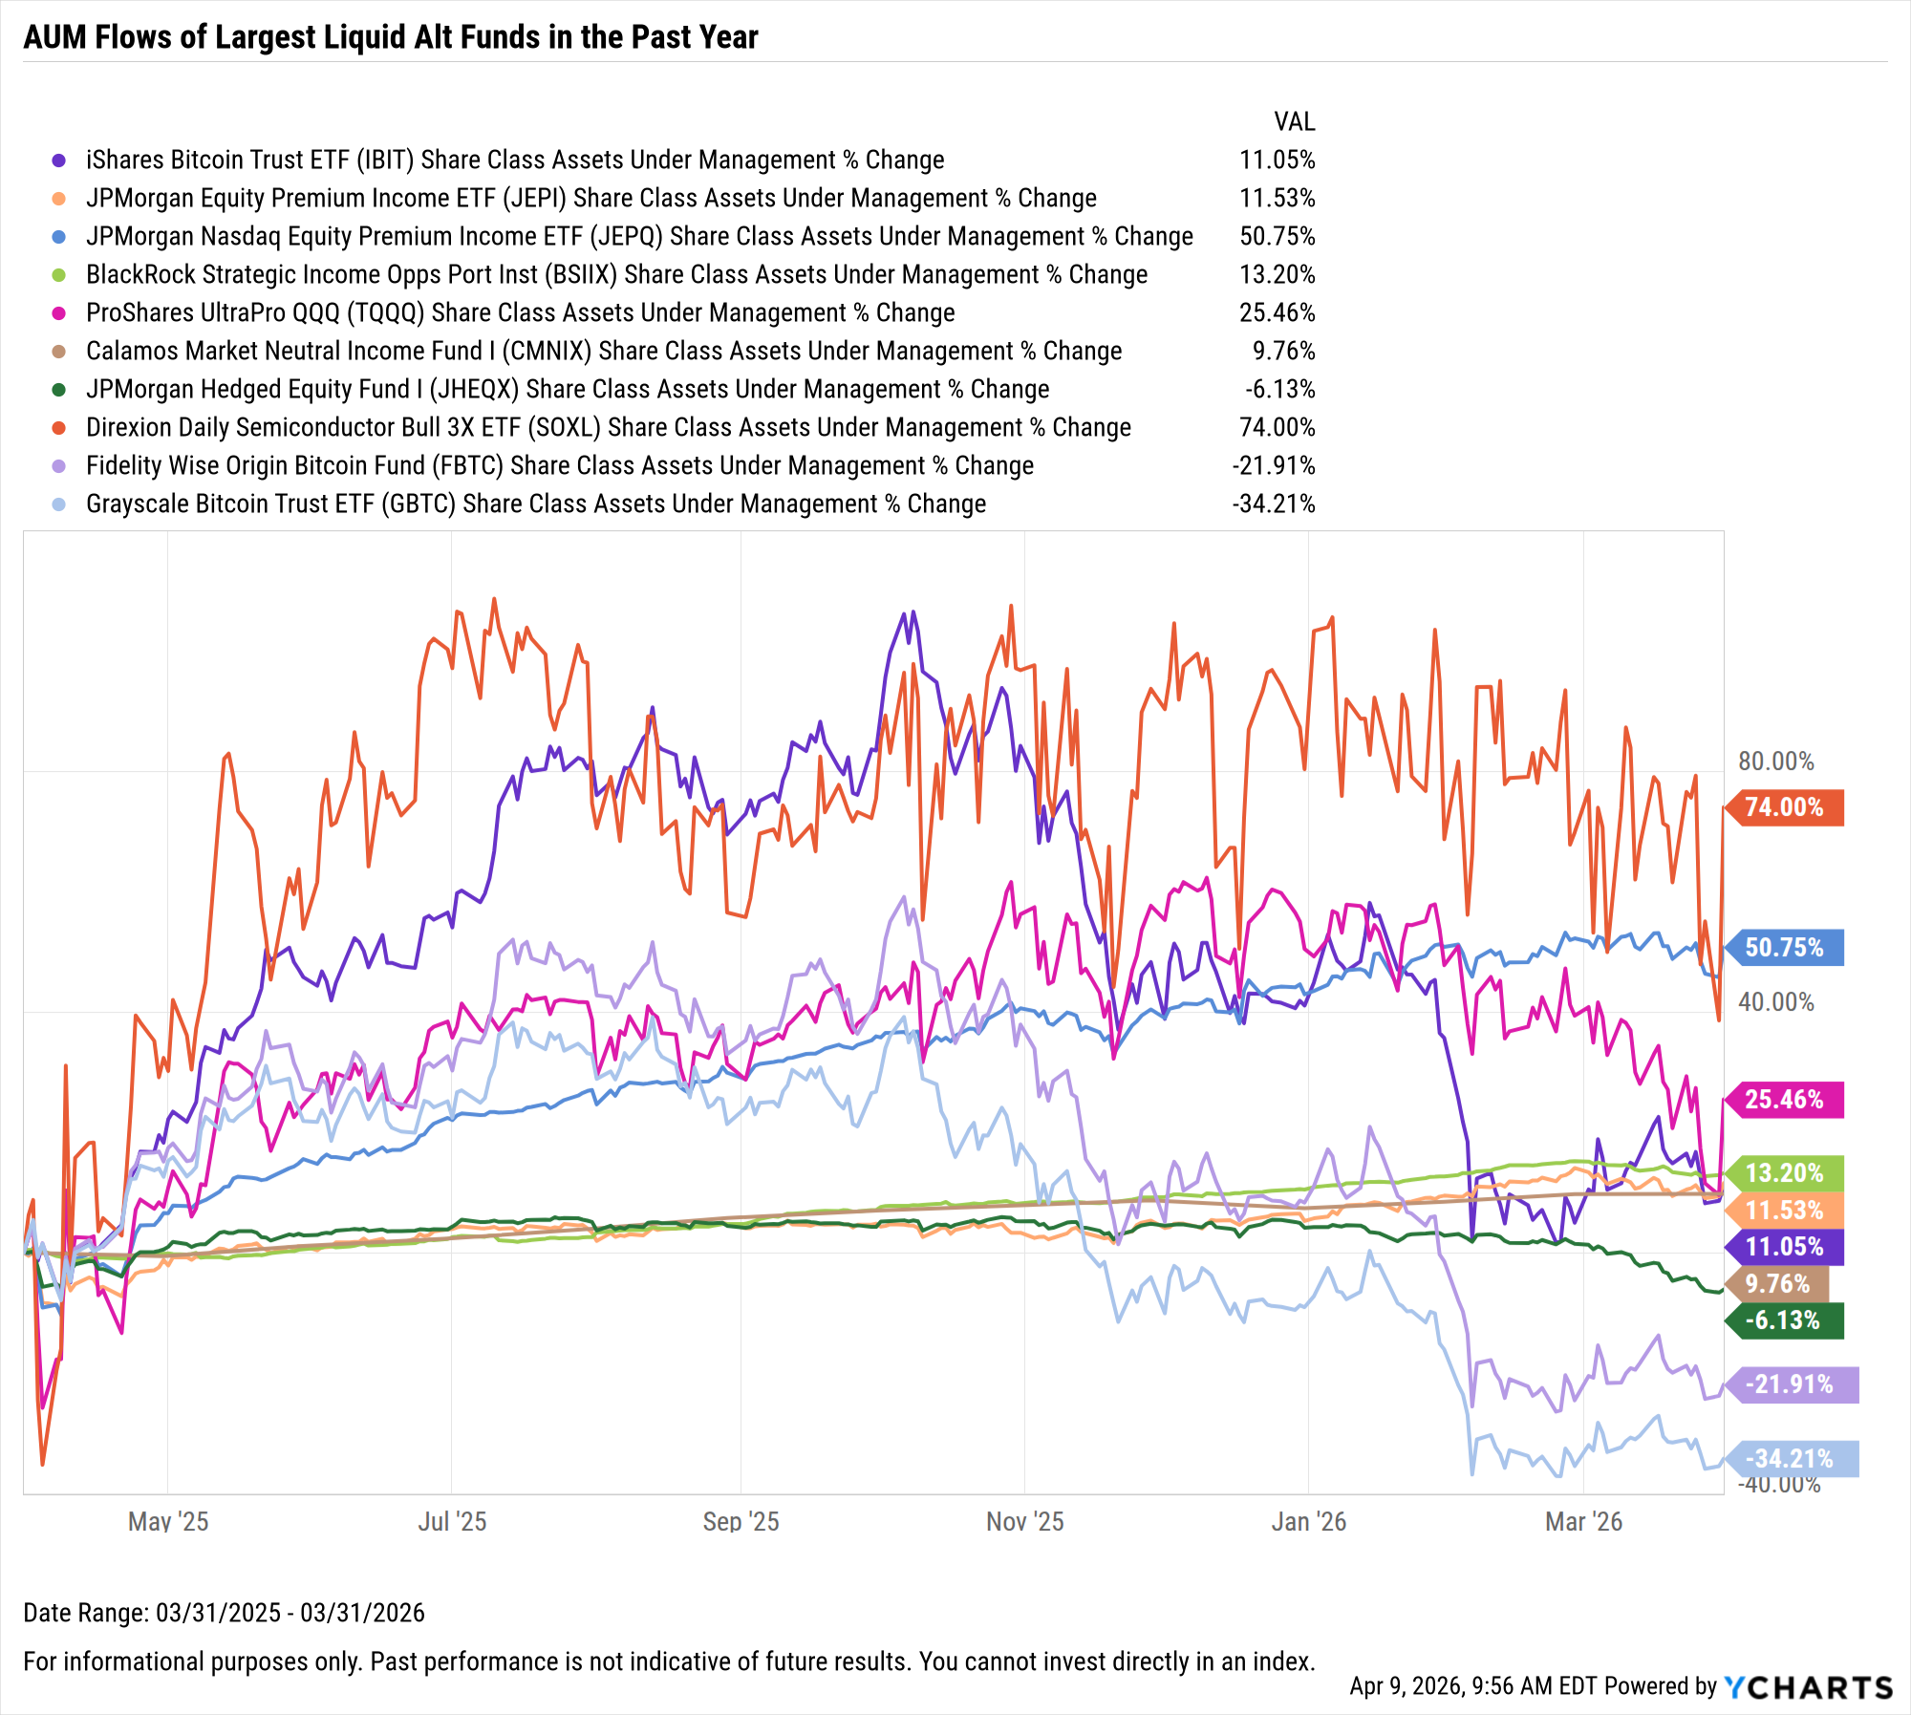Click the Jul '25 x-axis label
Viewport: 1911px width, 1715px height.
452,1522
